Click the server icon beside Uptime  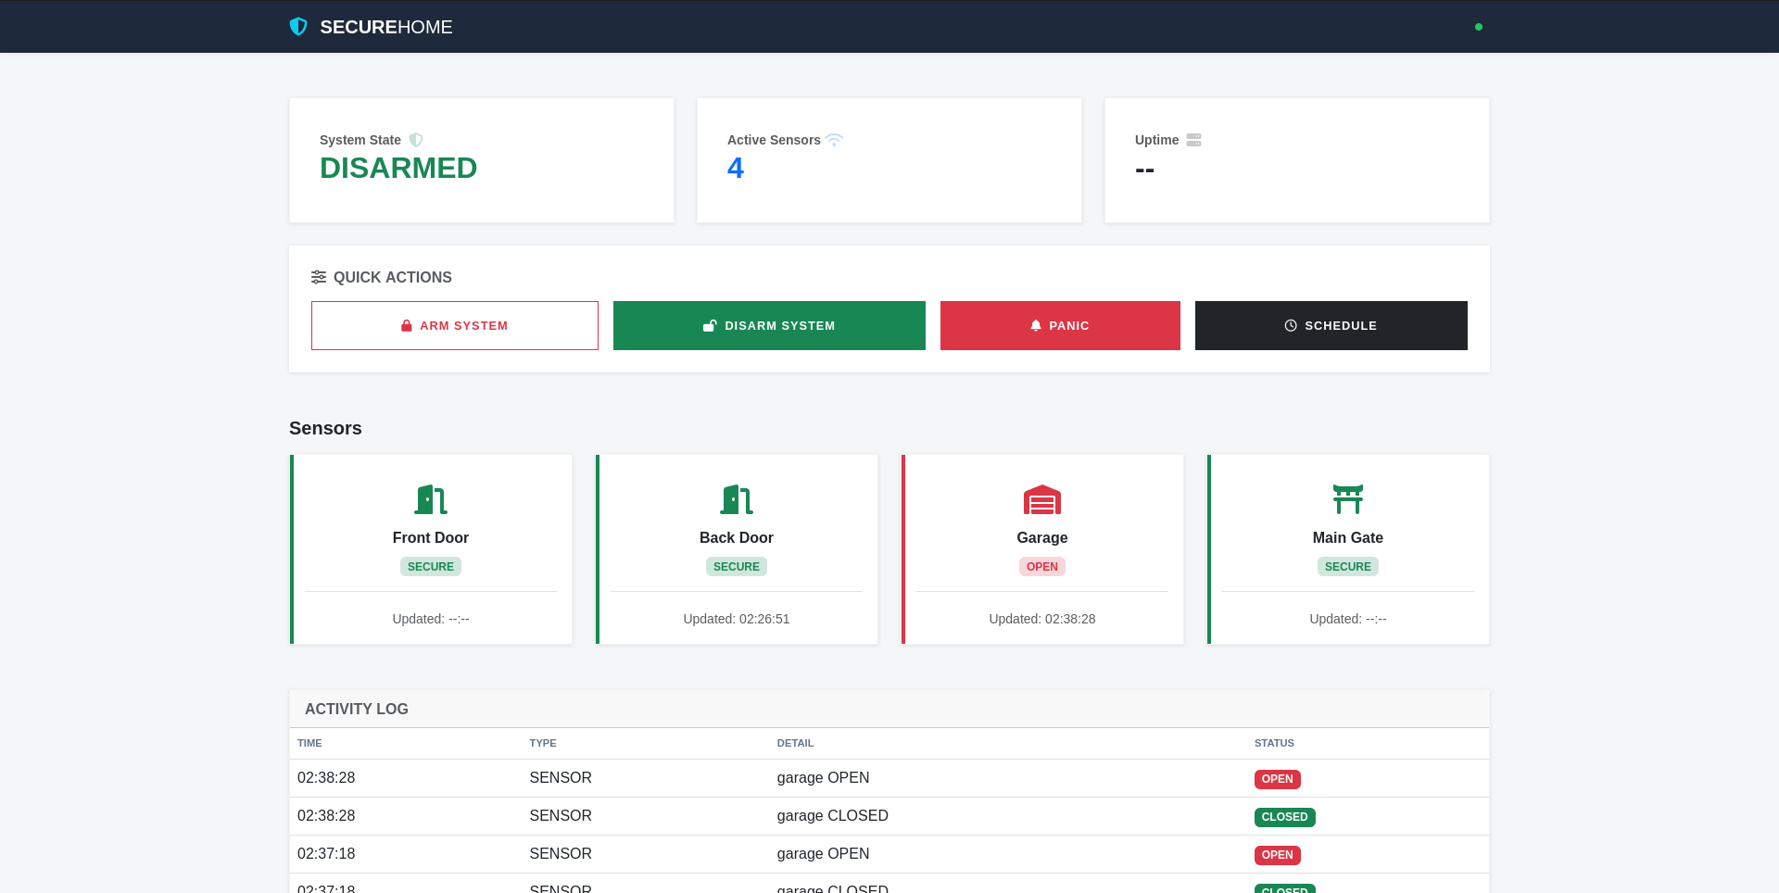pos(1193,140)
